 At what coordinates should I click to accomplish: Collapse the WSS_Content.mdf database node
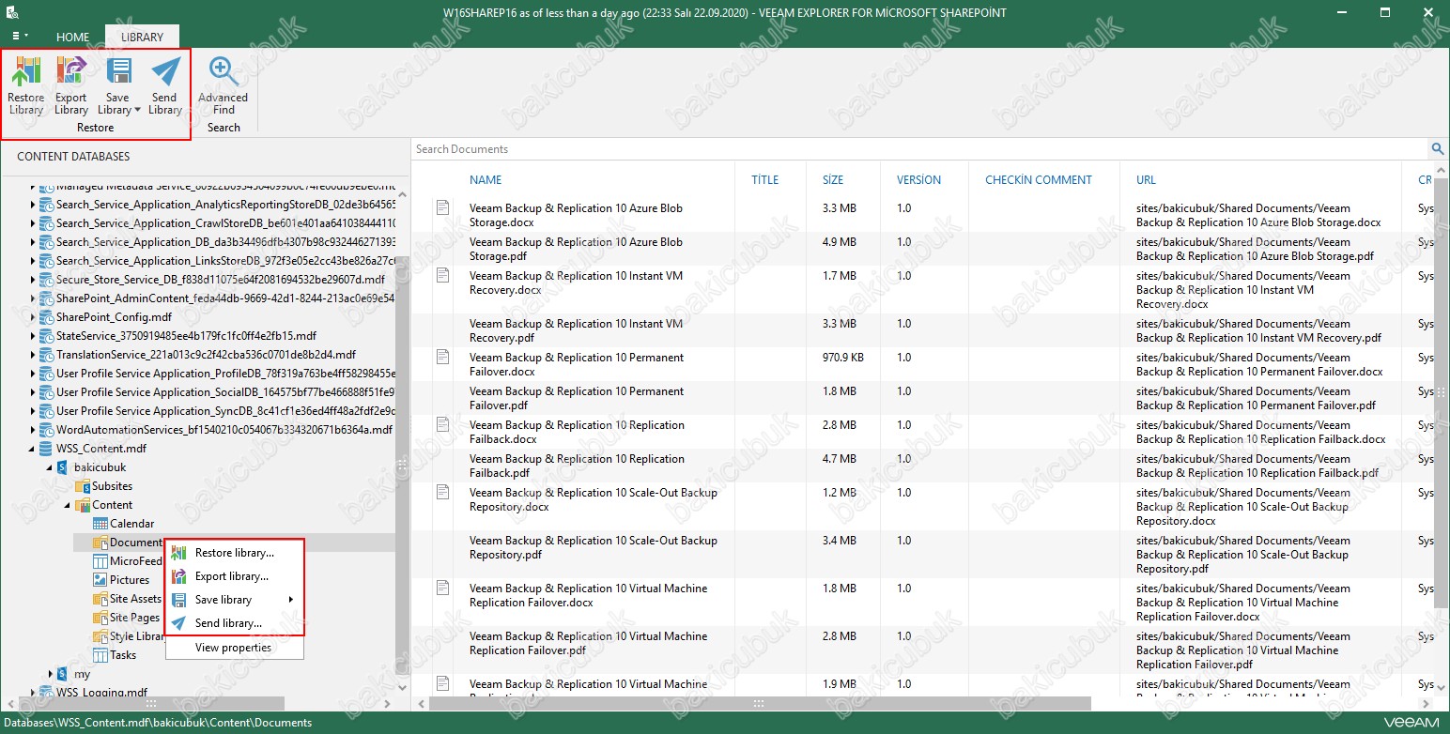click(x=34, y=449)
